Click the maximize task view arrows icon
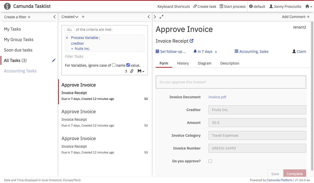 tap(161, 17)
